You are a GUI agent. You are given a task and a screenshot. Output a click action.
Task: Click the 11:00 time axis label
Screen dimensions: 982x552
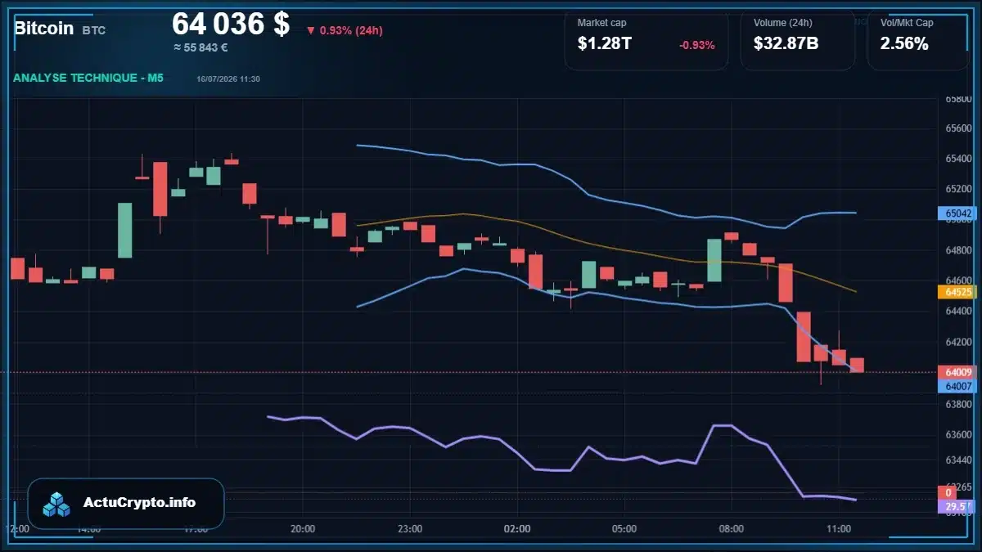(x=839, y=529)
